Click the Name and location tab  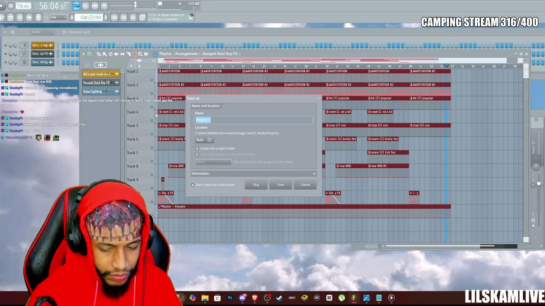point(206,106)
